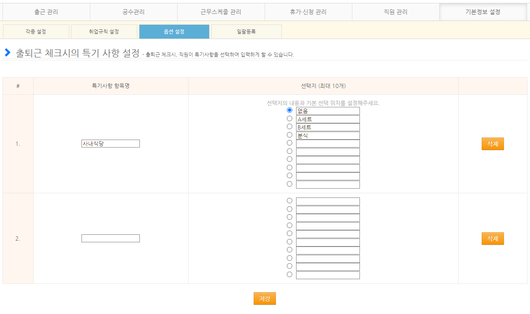Click the first option text field in row 2
The image size is (530, 314).
pos(328,202)
